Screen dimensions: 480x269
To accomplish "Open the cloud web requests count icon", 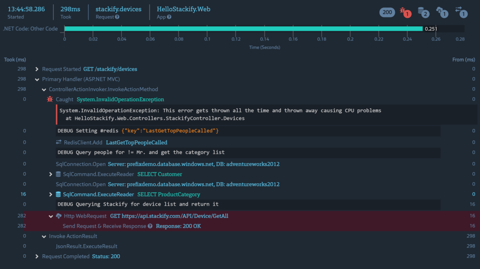I will click(442, 12).
